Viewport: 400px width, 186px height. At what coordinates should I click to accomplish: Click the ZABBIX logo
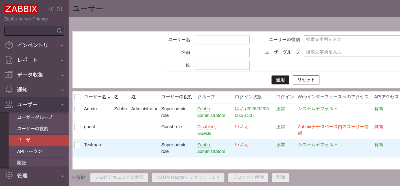[21, 9]
